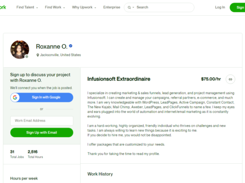Focus the Work Email Address field

point(42,120)
